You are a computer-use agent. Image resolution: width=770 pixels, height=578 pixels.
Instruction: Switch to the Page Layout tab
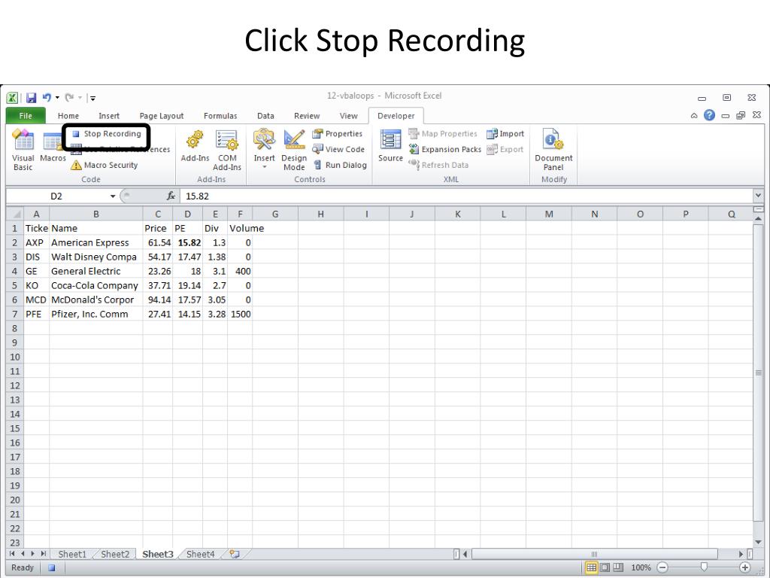click(x=162, y=115)
